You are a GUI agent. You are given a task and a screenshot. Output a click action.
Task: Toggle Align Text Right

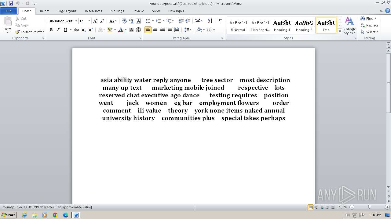(162, 30)
